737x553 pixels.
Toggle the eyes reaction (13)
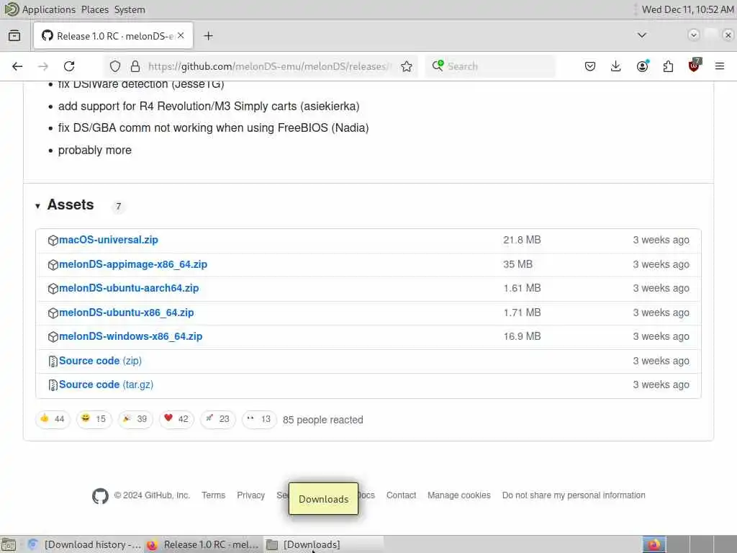click(259, 419)
